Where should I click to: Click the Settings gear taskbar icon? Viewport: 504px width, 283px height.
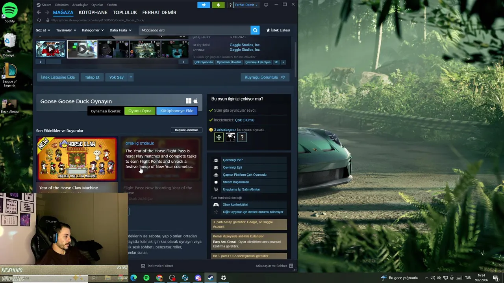coord(224,278)
